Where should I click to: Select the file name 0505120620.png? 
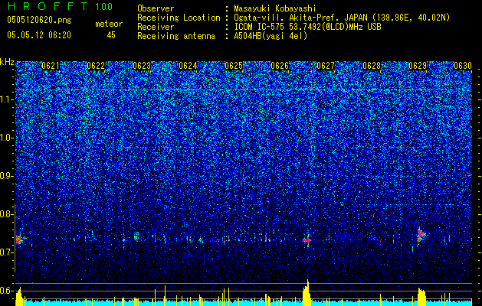click(x=39, y=20)
